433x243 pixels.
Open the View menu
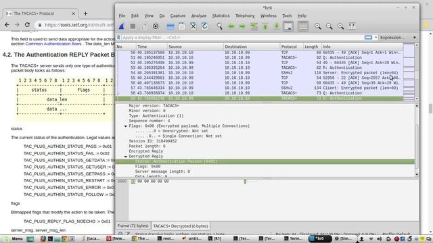(x=149, y=16)
